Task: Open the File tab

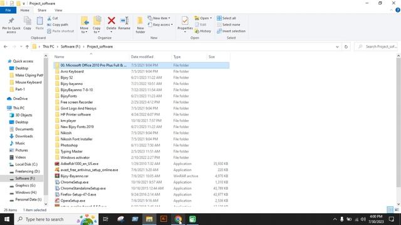Action: [8, 10]
